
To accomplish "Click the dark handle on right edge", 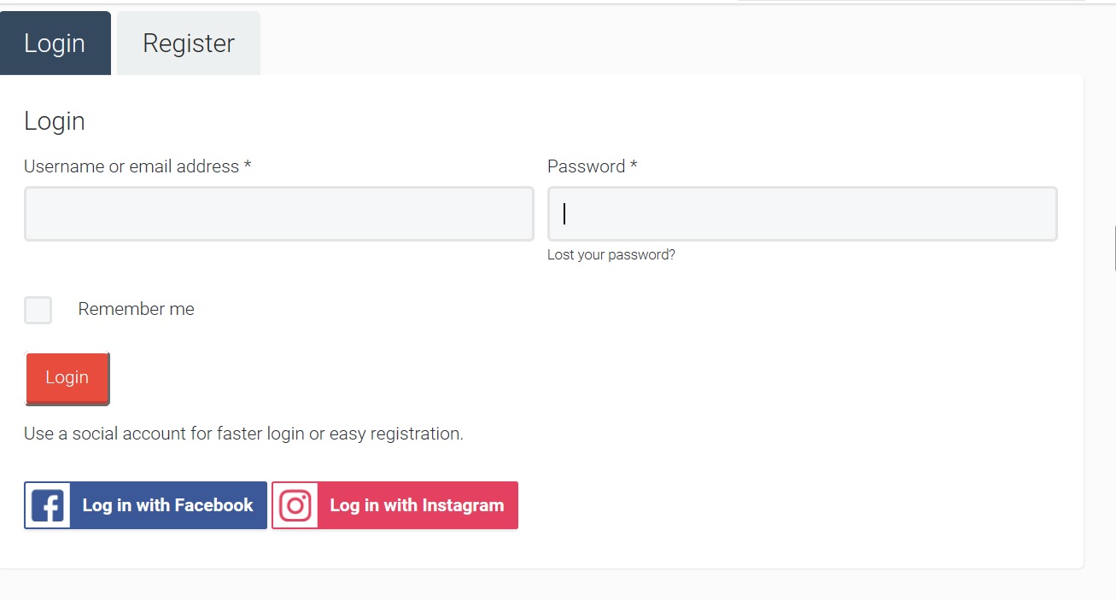I will click(1114, 248).
